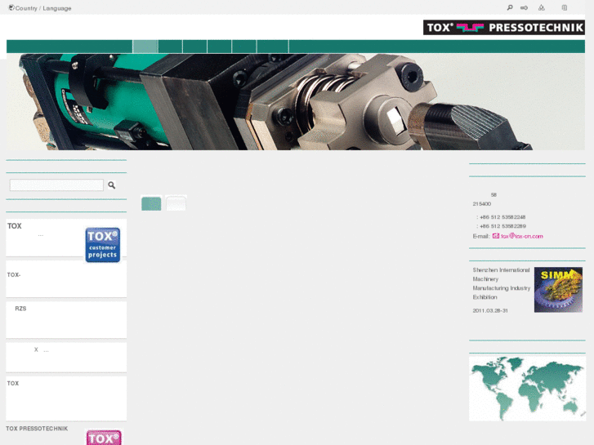594x445 pixels.
Task: Open the SIMM exhibition thumbnail image
Action: [x=558, y=290]
